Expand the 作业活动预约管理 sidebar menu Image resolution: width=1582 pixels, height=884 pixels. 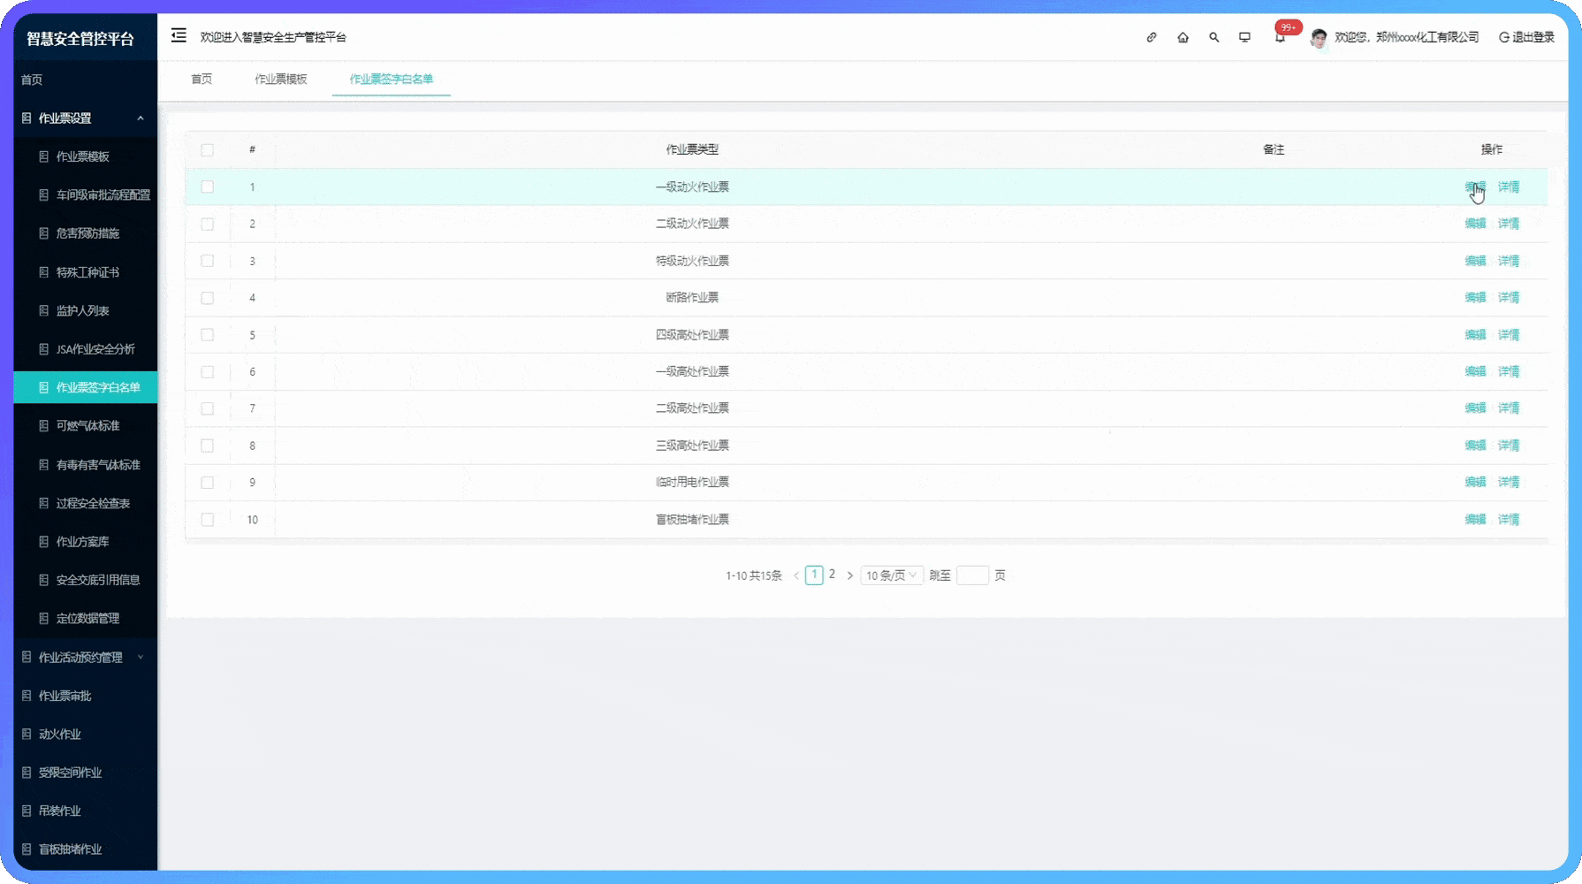[140, 657]
